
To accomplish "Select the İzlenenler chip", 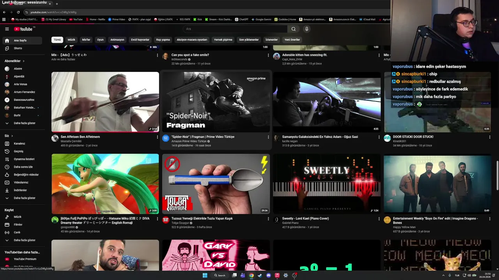I will pyautogui.click(x=272, y=40).
